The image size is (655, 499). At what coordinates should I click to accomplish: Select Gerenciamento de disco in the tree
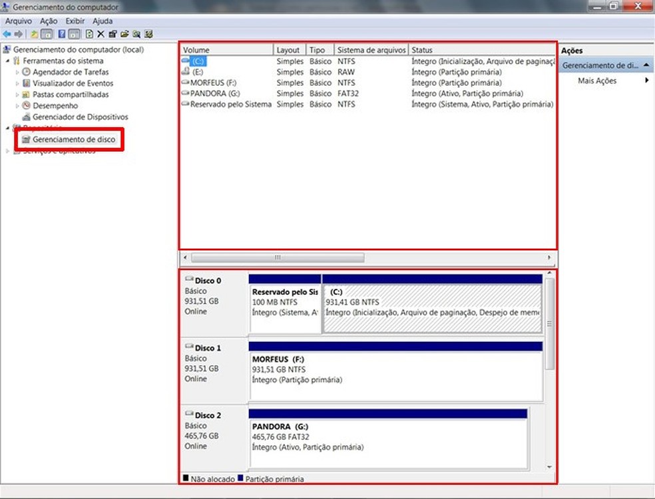73,140
